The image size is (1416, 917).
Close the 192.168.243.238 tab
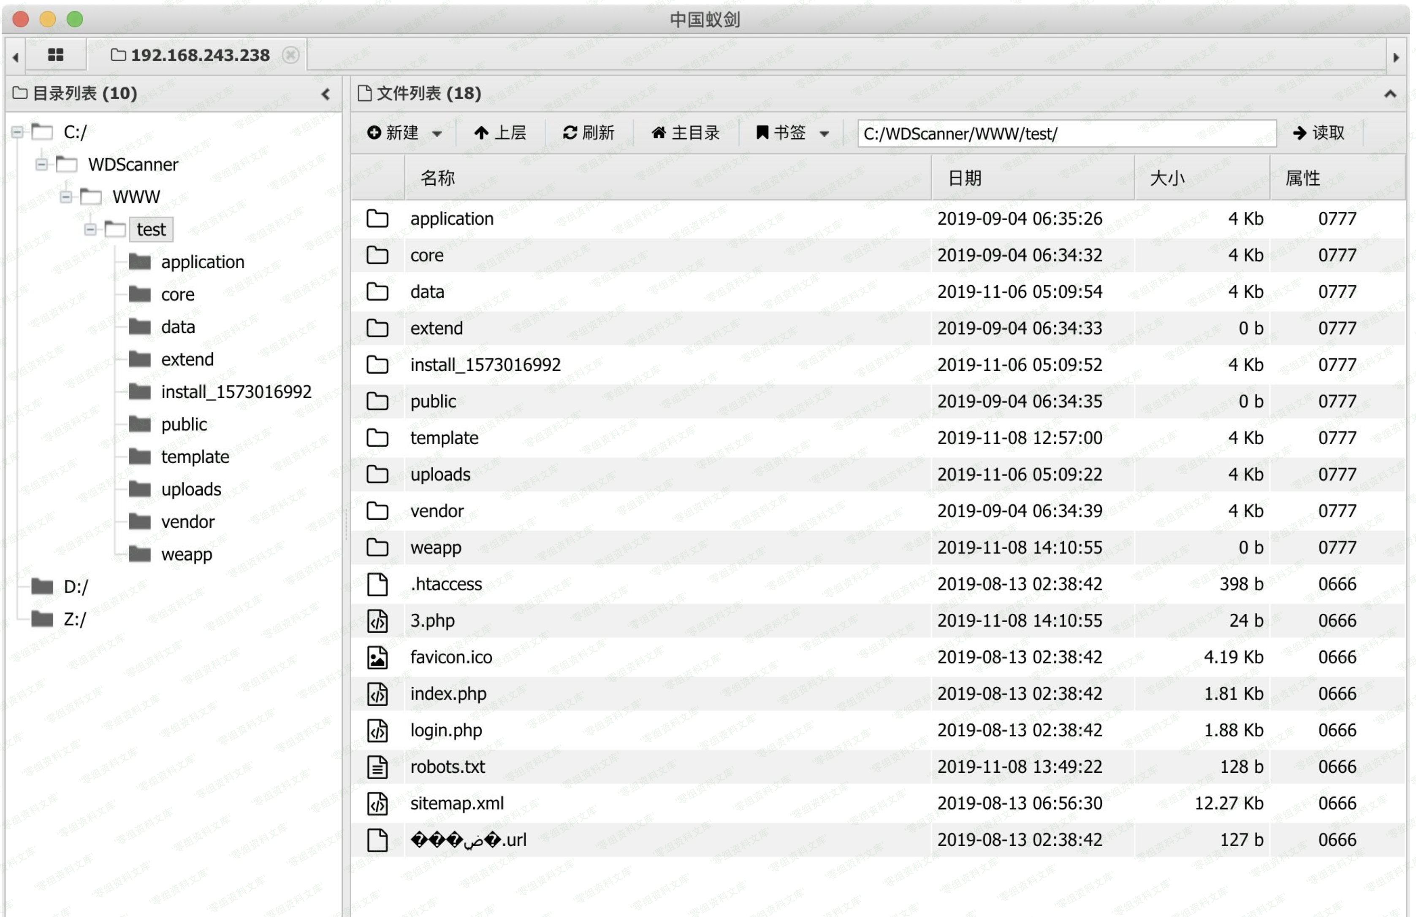290,55
